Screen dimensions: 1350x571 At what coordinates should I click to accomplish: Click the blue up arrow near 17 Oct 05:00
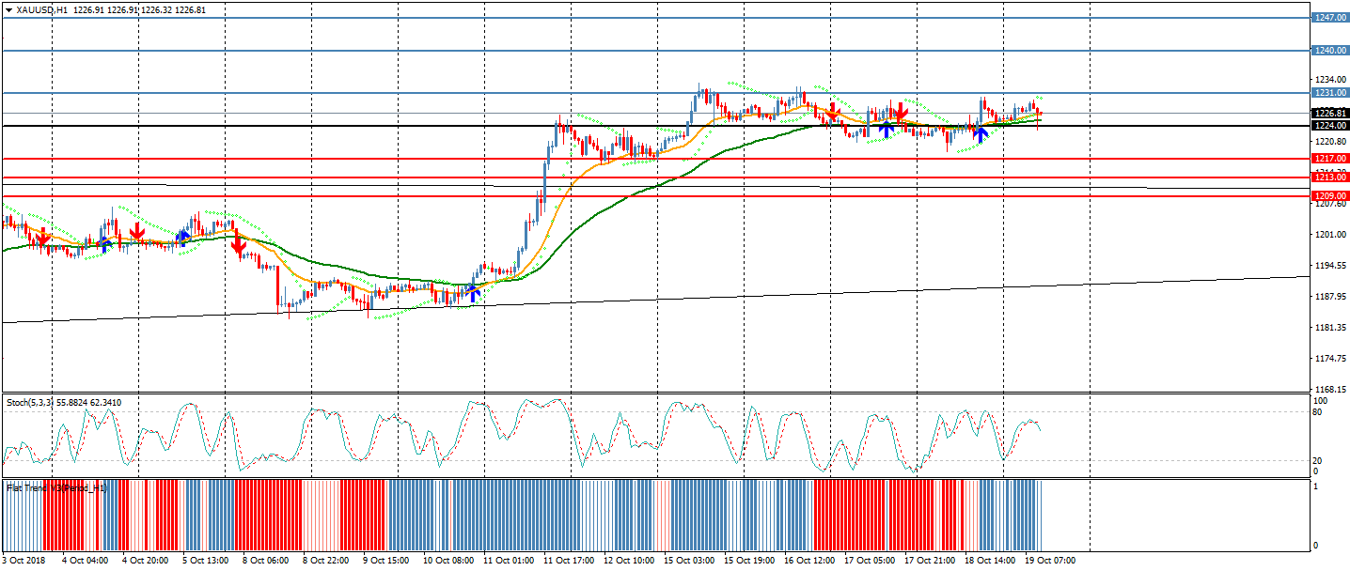[886, 129]
